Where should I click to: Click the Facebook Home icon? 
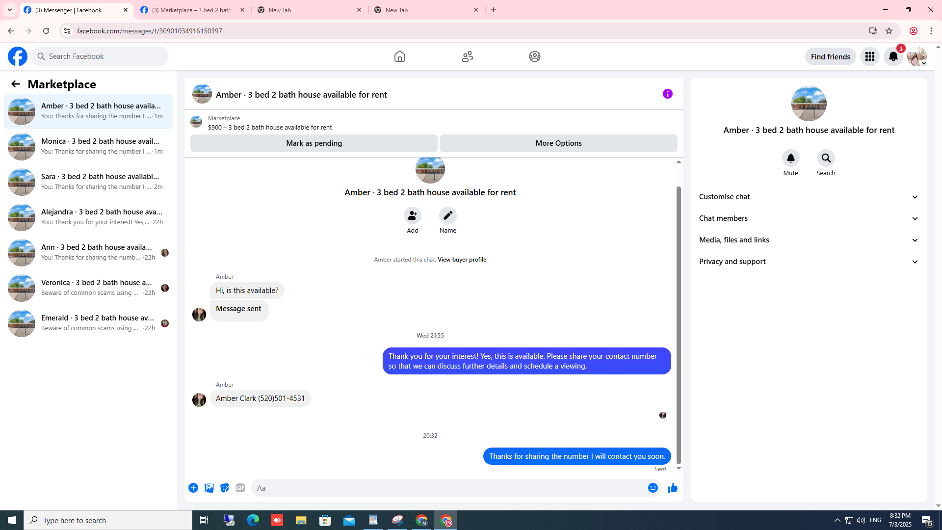click(x=399, y=56)
